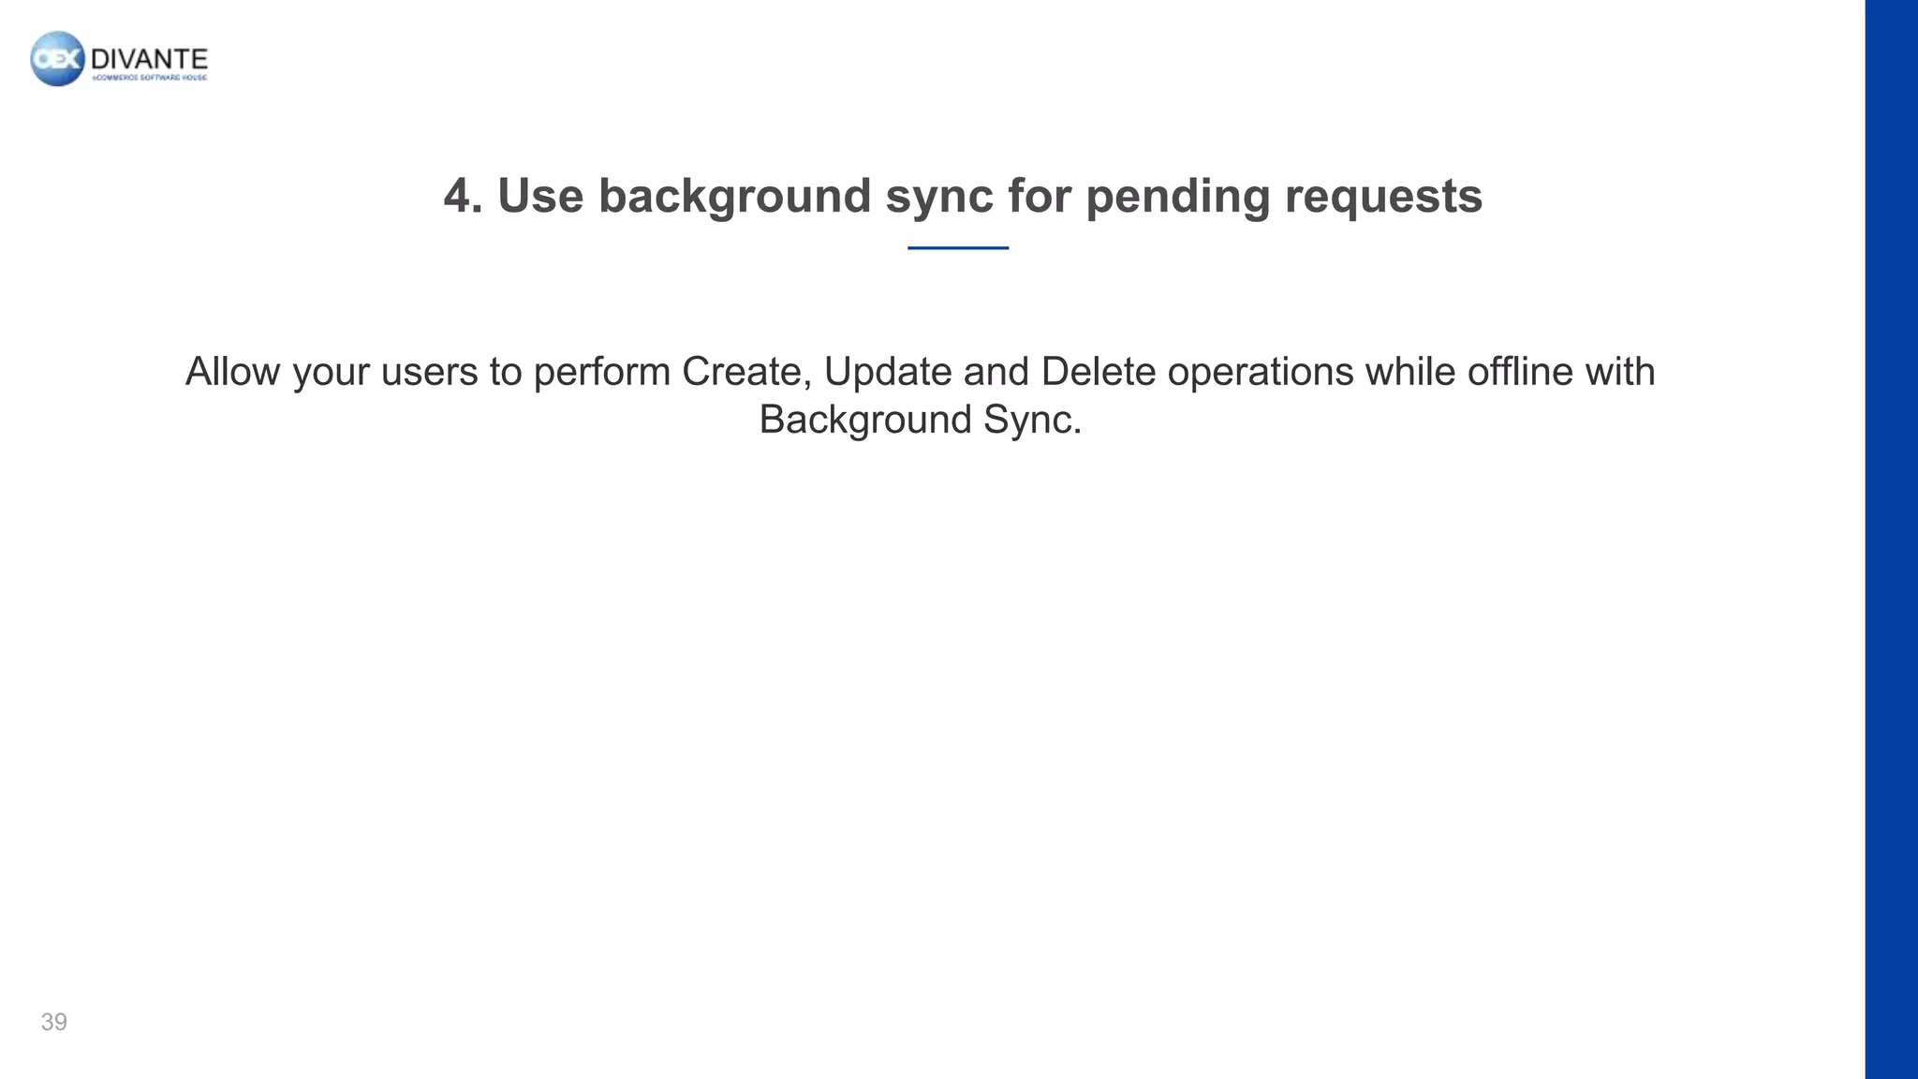The height and width of the screenshot is (1079, 1918).
Task: Click the word "requests" in the title
Action: click(1383, 196)
